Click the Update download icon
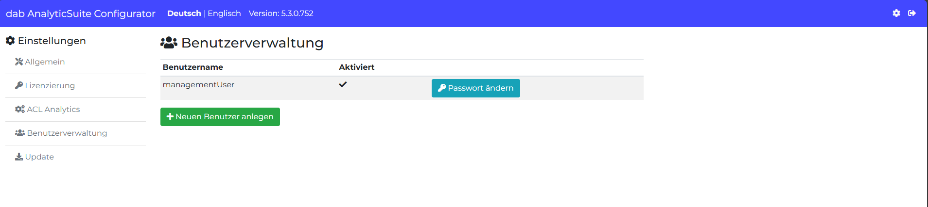This screenshot has width=928, height=207. tap(19, 157)
